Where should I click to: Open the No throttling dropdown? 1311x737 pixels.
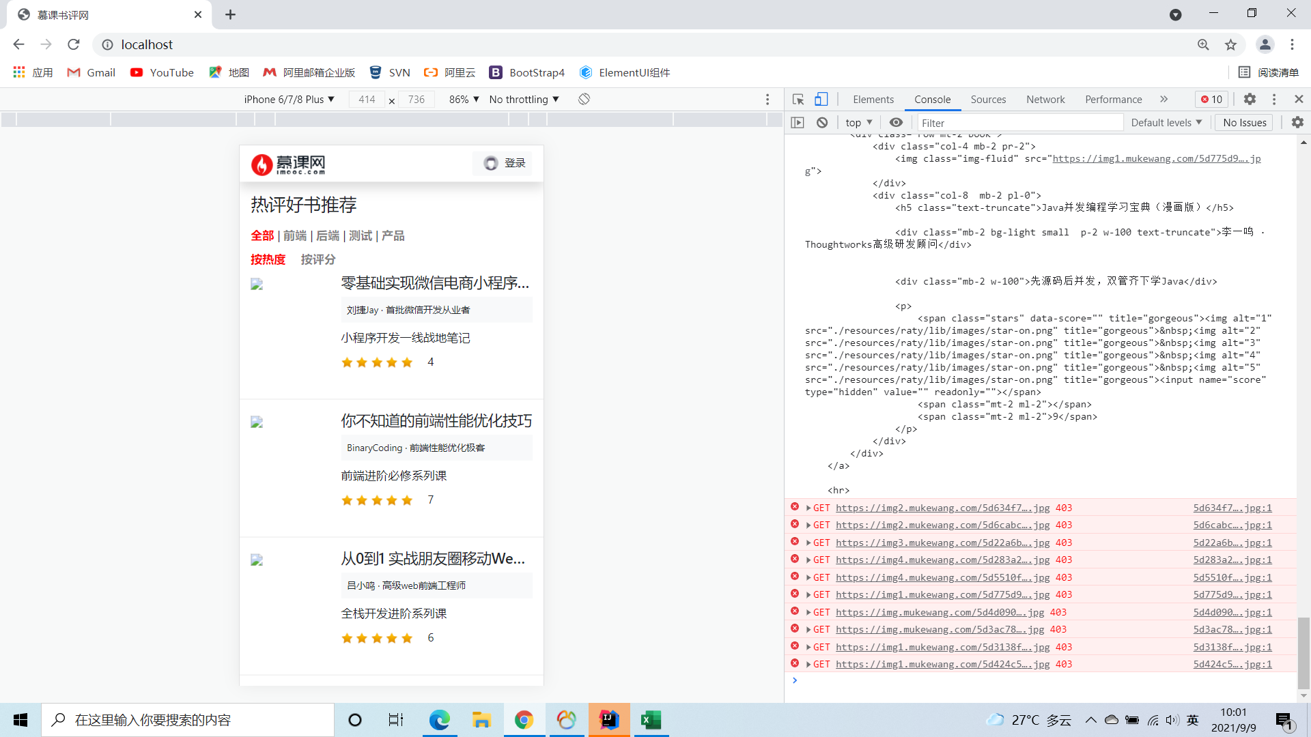click(524, 100)
